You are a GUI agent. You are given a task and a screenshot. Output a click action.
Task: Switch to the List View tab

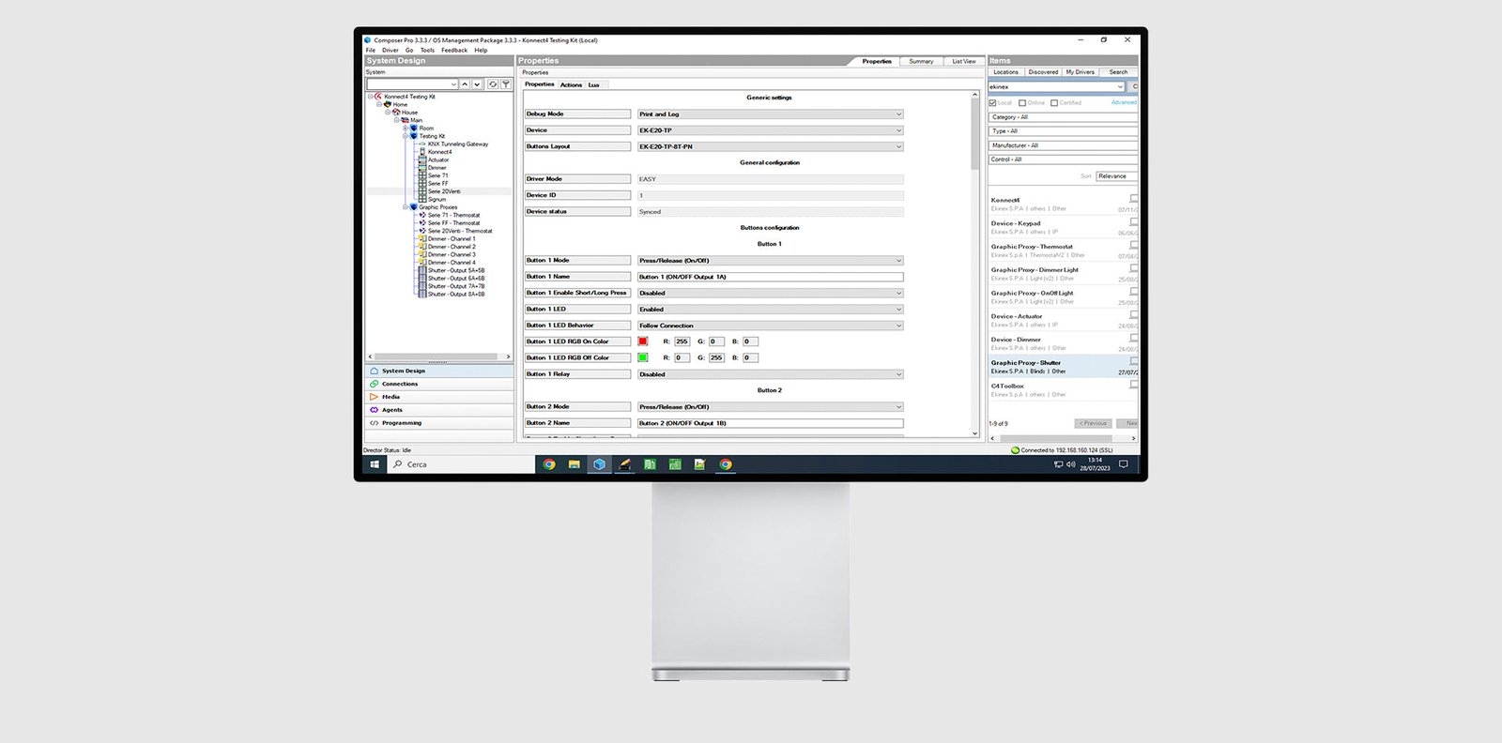[x=964, y=61]
